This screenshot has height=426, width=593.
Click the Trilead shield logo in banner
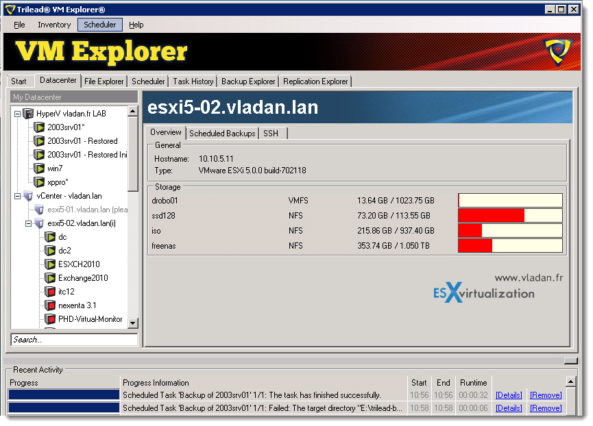click(x=557, y=51)
